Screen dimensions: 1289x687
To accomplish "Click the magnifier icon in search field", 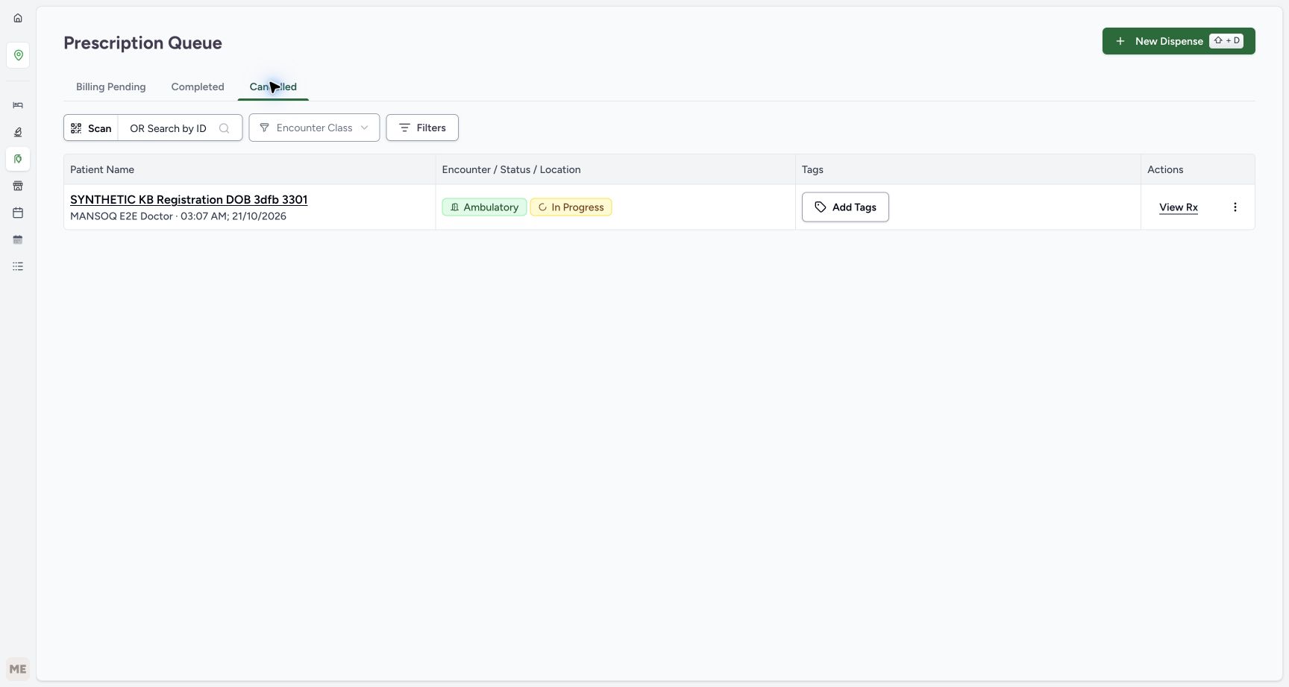I will pos(224,128).
